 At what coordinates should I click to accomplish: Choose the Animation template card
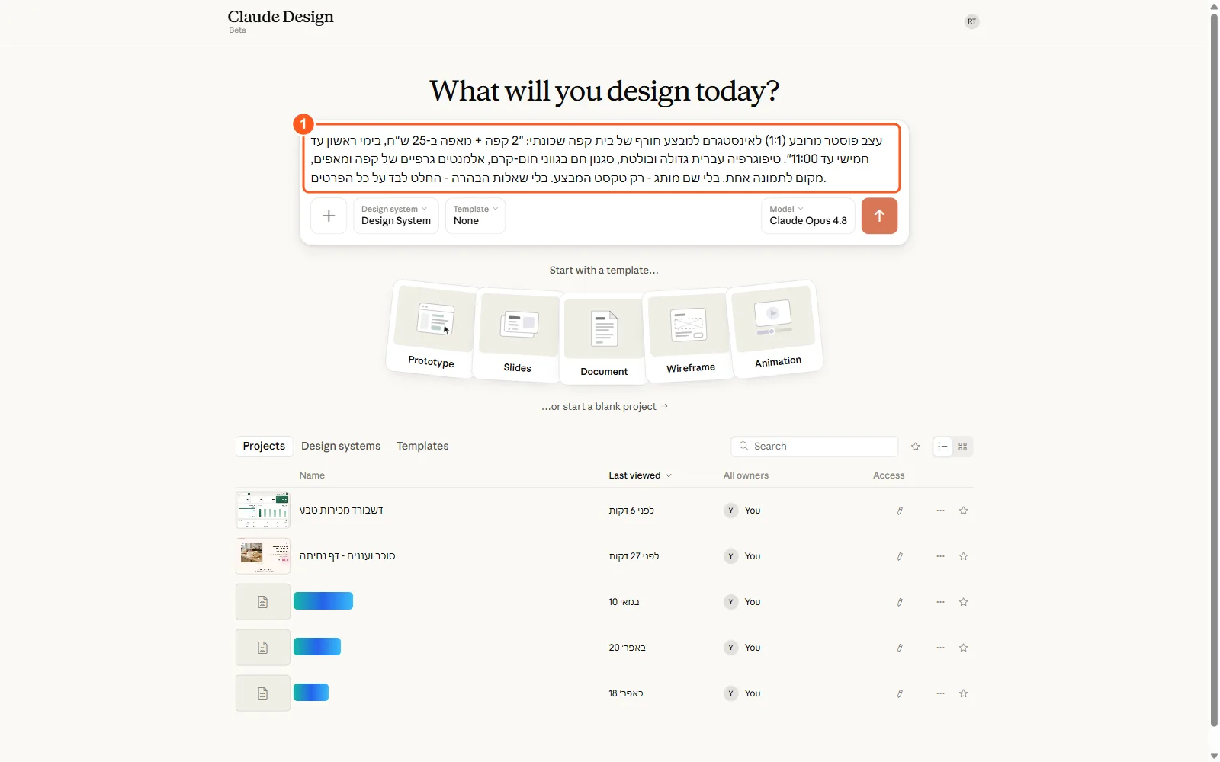(775, 328)
